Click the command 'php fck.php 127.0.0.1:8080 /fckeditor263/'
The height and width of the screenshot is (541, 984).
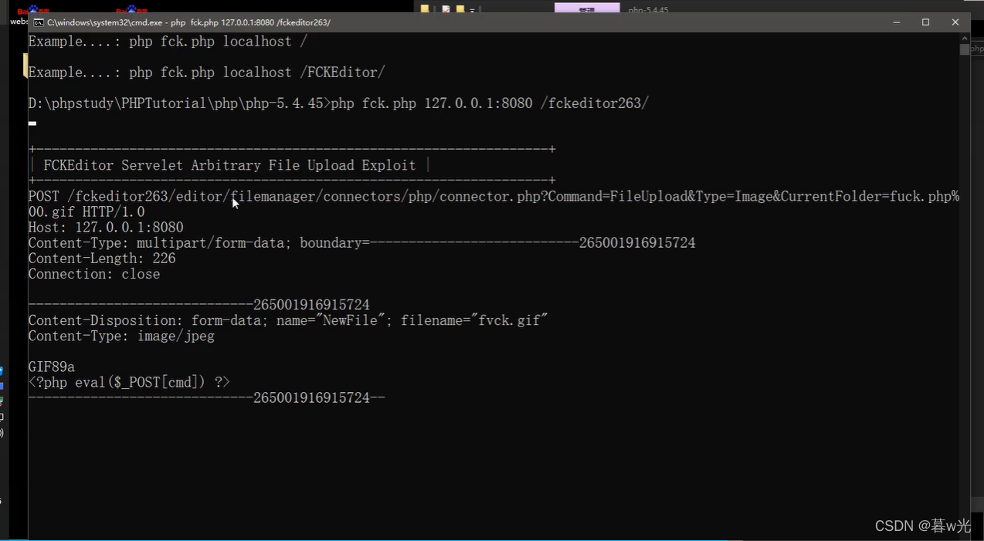click(x=490, y=103)
